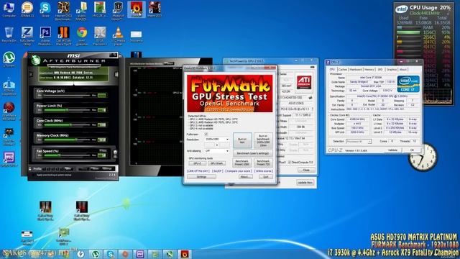
Task: Open the Link Of The Day in FurMark
Action: click(x=198, y=171)
